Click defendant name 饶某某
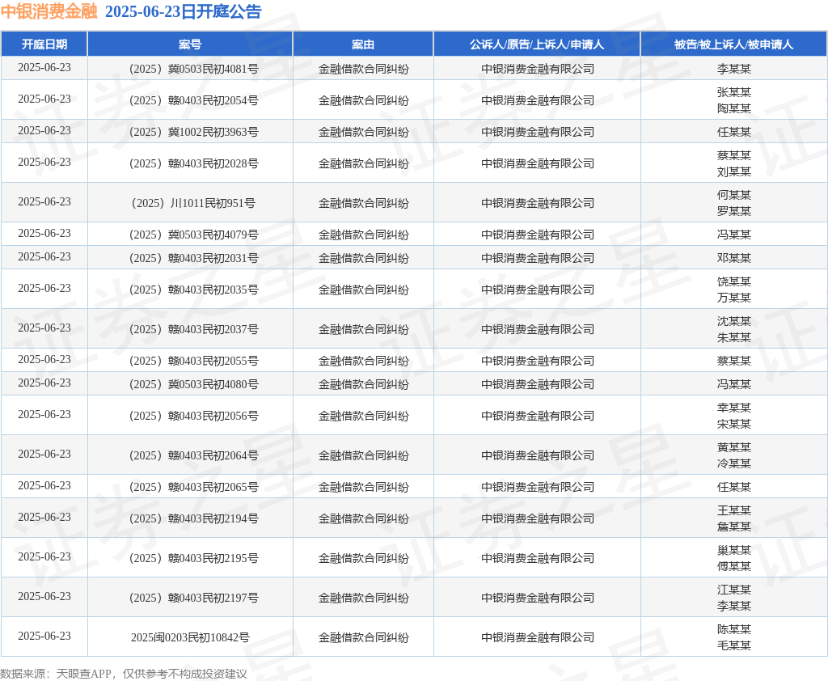 [734, 281]
